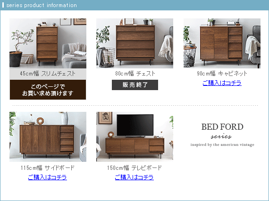Viewport: 269px width, 201px height.
Task: Click the 150cm幅 テレビボード caption
Action: pos(134,167)
